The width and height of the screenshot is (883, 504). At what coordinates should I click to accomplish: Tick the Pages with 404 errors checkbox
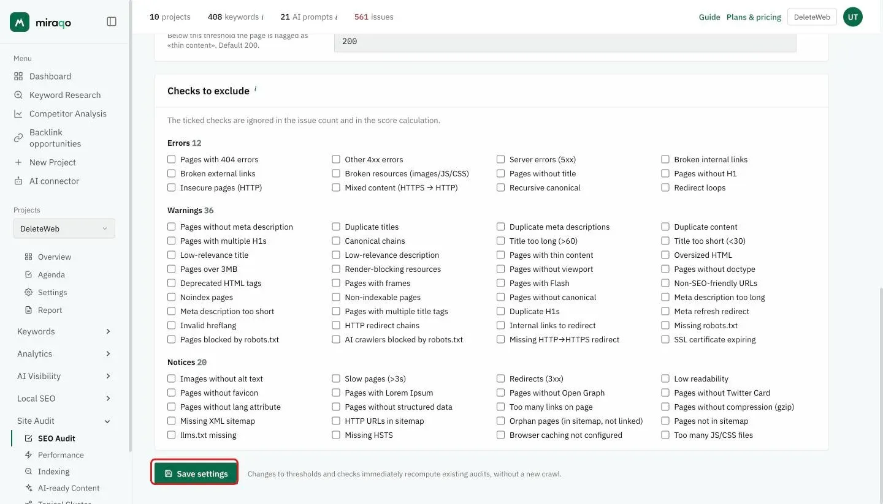tap(172, 160)
